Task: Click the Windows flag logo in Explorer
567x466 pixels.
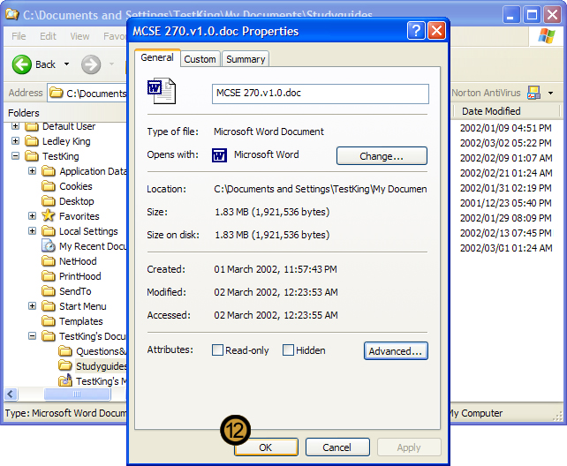Action: pos(546,36)
